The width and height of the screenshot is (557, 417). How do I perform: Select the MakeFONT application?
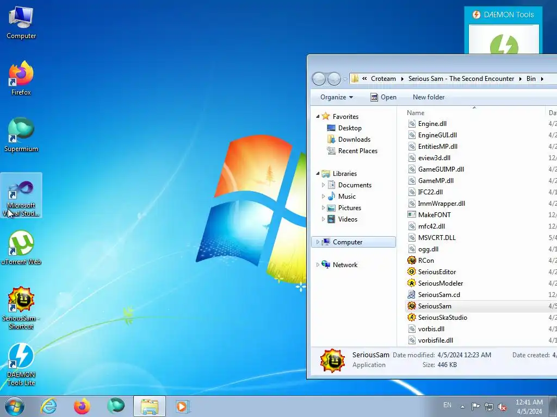click(x=434, y=215)
